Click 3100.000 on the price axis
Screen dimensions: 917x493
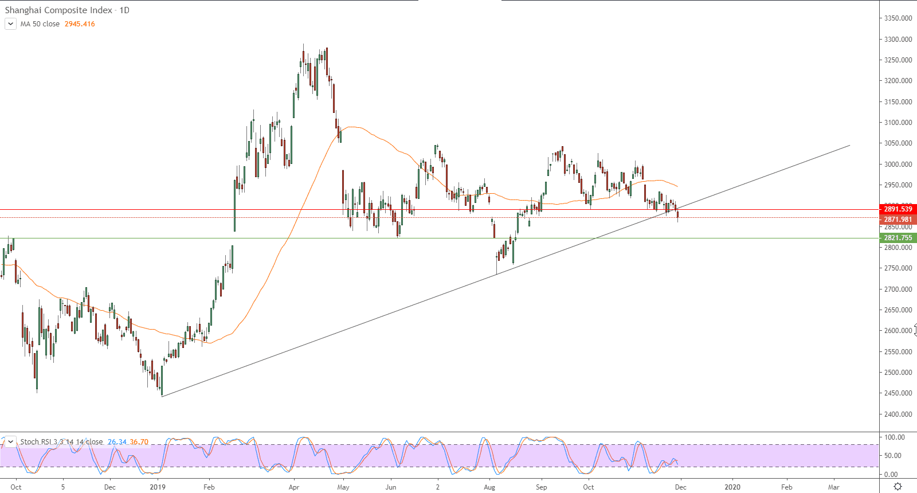(x=898, y=123)
